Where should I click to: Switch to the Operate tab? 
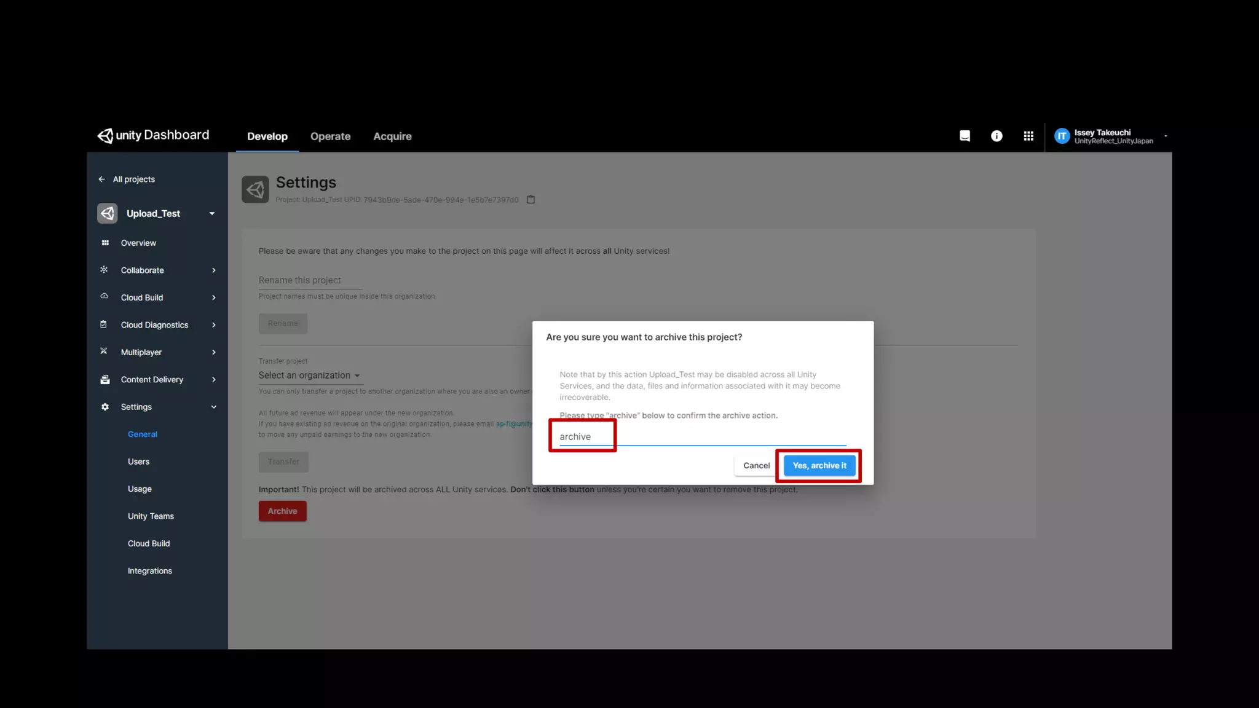tap(330, 136)
